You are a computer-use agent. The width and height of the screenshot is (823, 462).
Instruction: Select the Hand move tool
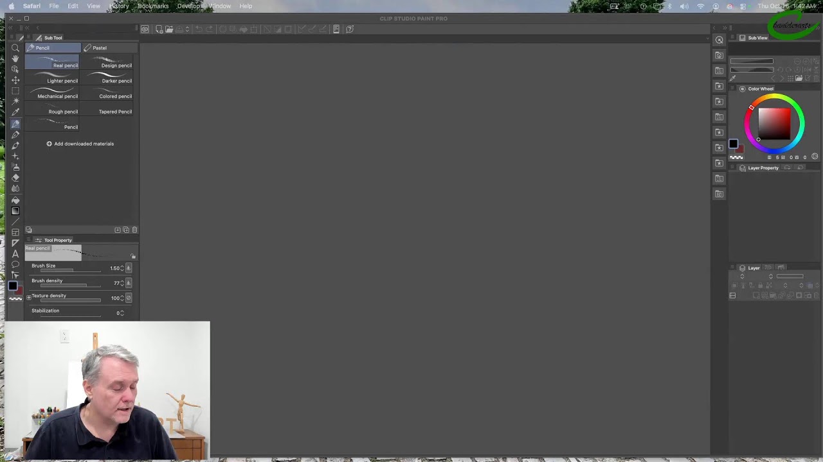[15, 58]
